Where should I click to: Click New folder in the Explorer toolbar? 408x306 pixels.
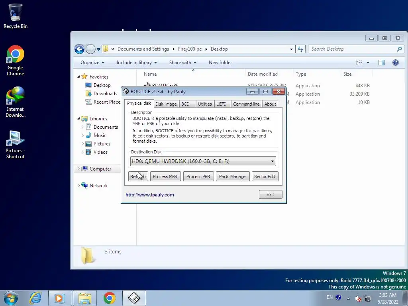(220, 63)
